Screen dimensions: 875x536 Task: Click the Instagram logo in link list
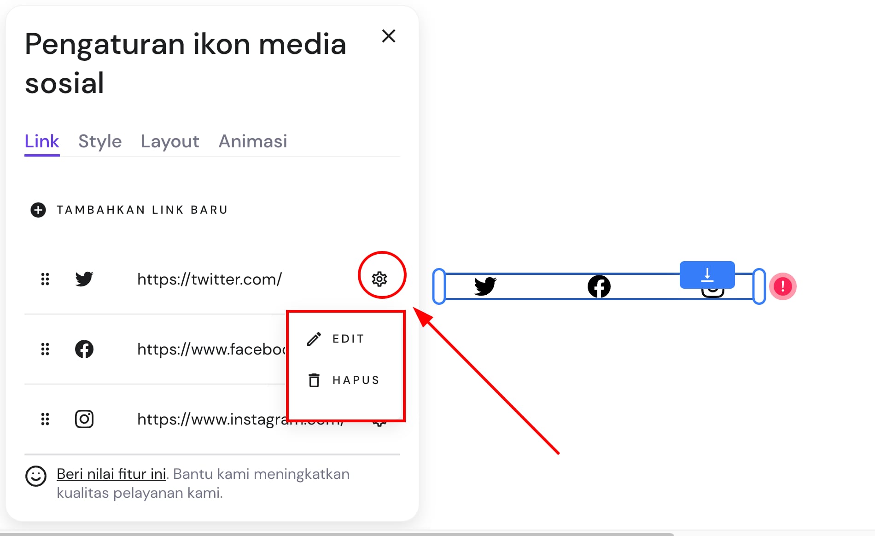point(84,419)
